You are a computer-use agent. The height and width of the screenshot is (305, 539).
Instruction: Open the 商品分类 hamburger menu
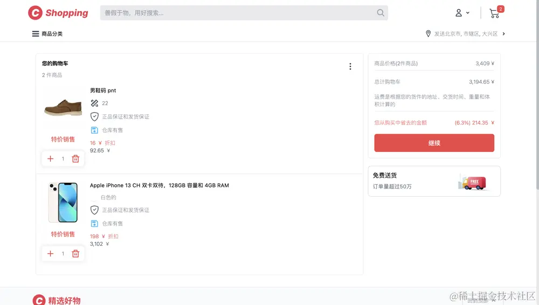click(x=47, y=34)
